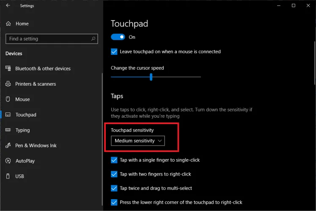
Task: Turn off the Touchpad toggle switch
Action: pyautogui.click(x=118, y=37)
